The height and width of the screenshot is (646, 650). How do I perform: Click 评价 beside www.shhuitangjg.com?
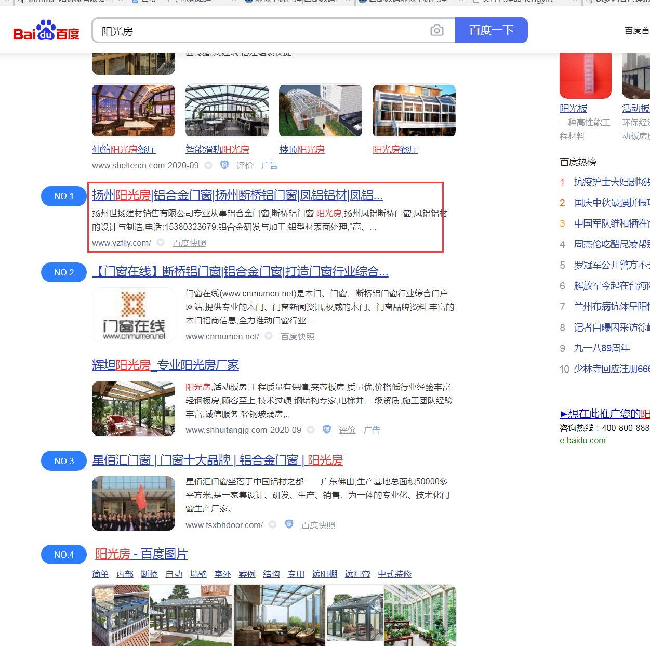347,430
